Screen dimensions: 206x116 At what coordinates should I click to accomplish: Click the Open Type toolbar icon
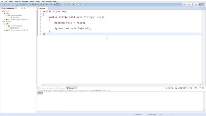(x=46, y=5)
